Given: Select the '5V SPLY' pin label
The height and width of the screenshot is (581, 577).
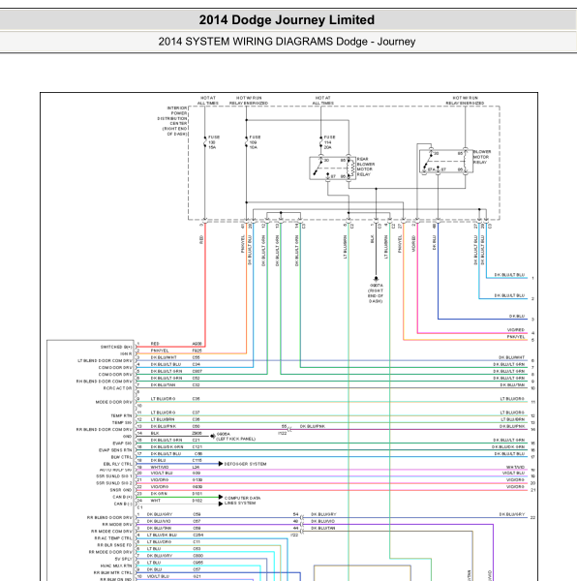Looking at the screenshot, I should click(123, 559).
